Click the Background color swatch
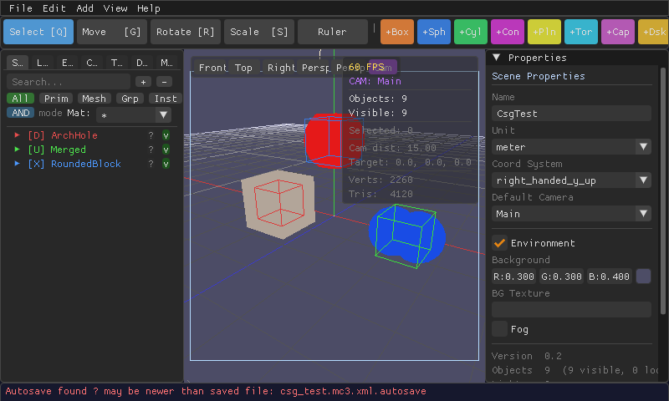Image resolution: width=669 pixels, height=401 pixels. 643,277
